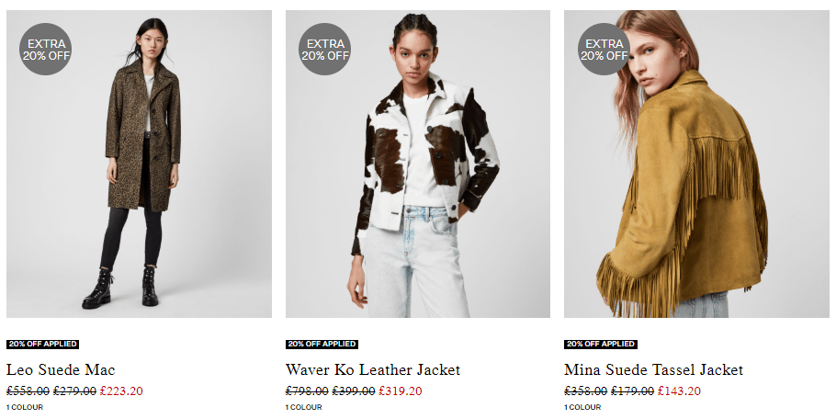
Task: Click the 20% Off Applied label under Mina jacket
Action: (600, 345)
